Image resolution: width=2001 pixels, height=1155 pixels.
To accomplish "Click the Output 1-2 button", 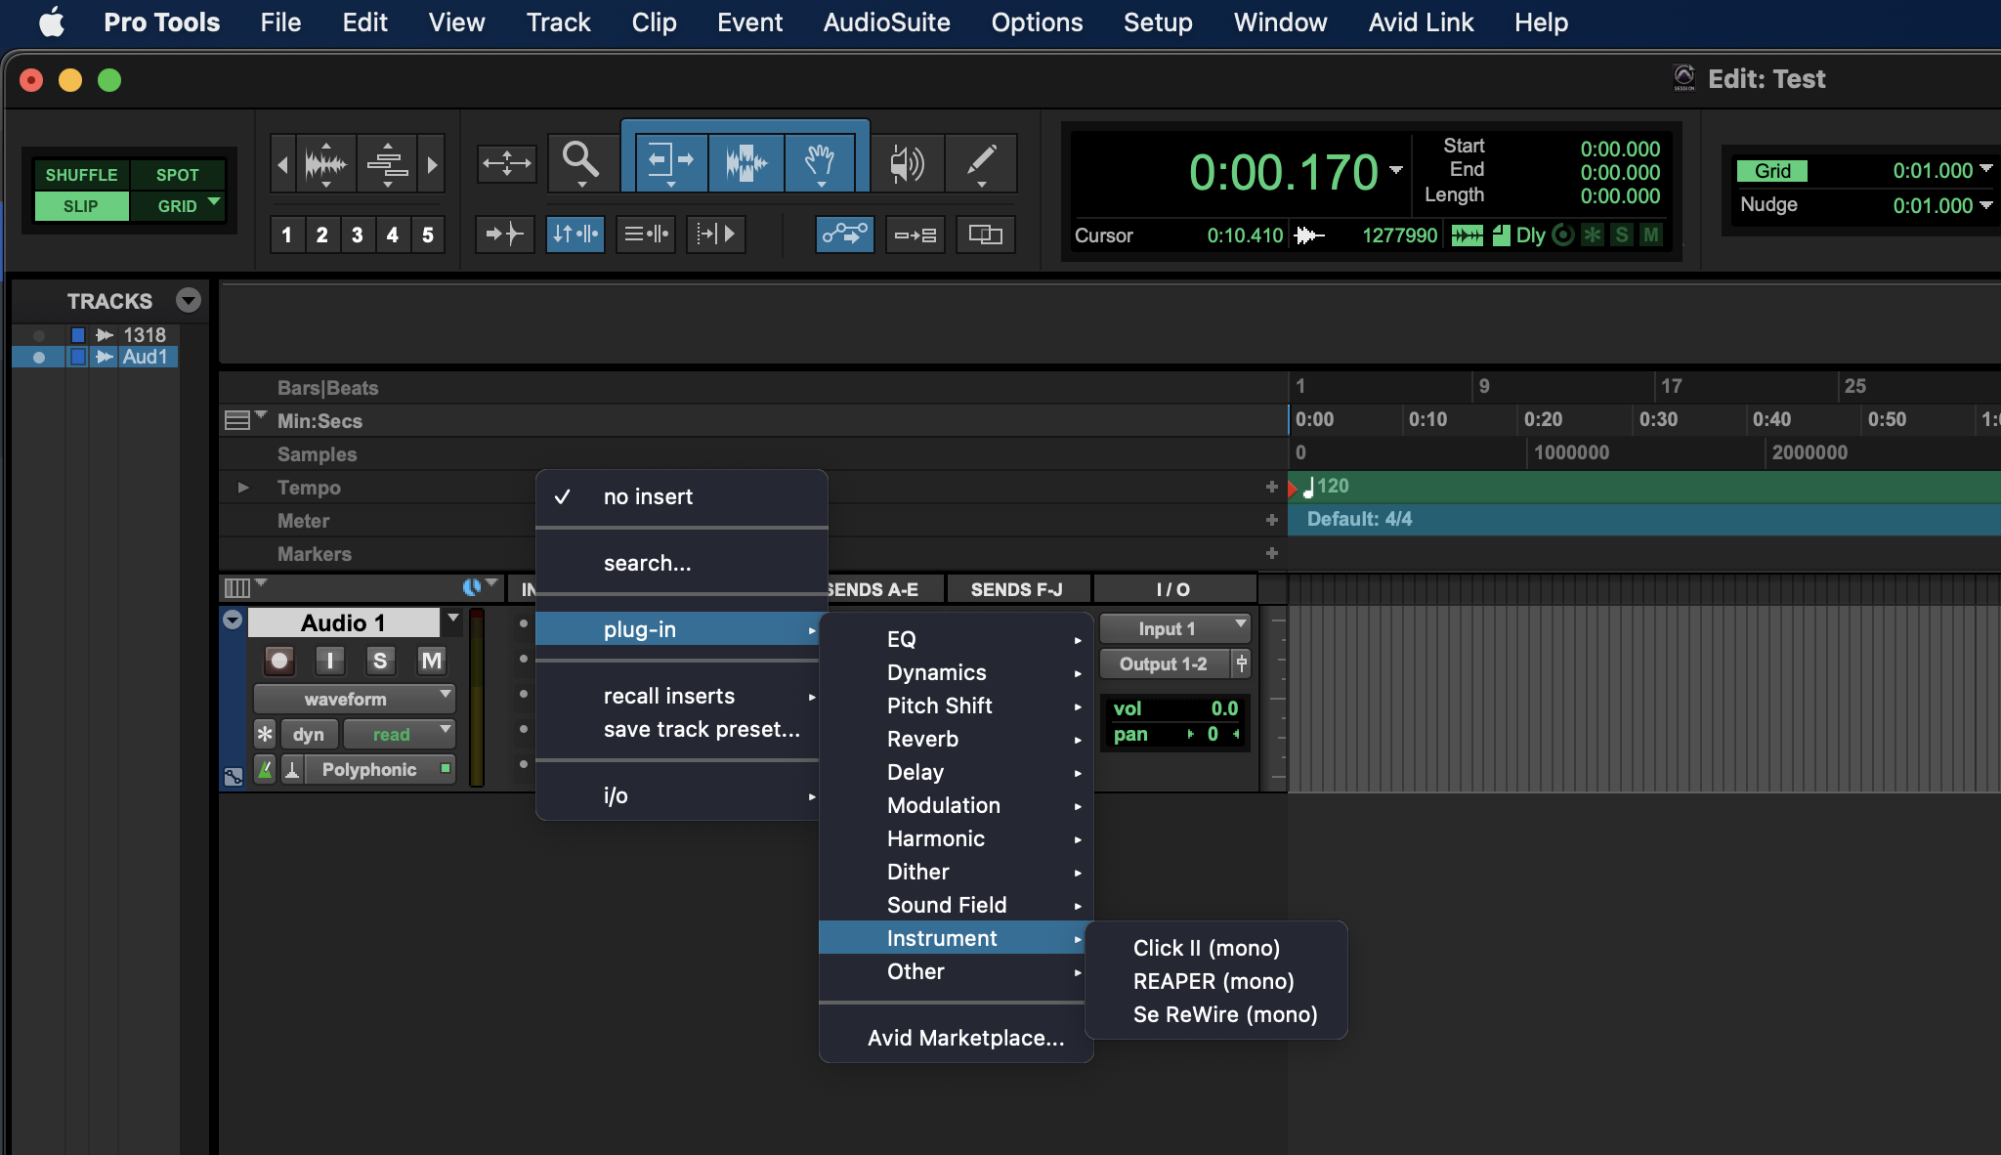I will 1163,664.
